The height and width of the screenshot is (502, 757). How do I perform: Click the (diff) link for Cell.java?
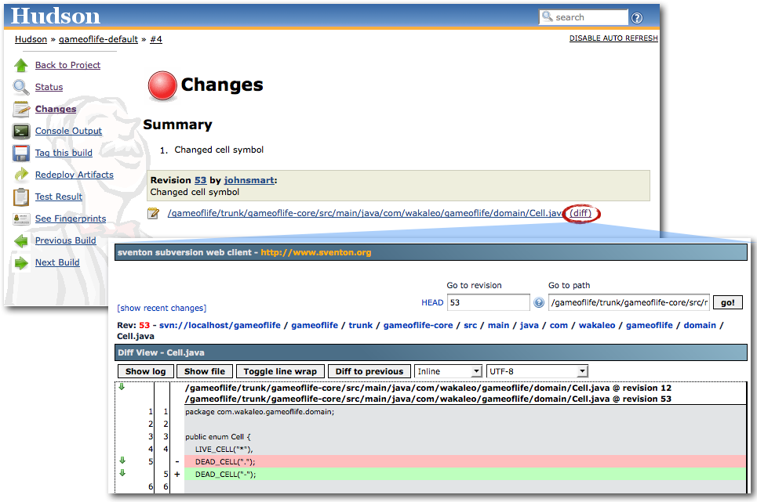pyautogui.click(x=580, y=213)
